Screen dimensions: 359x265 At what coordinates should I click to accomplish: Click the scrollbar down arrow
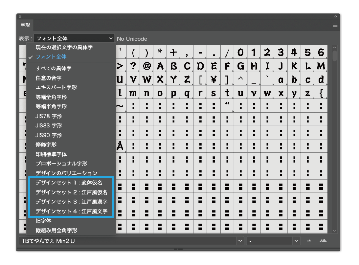pos(335,231)
